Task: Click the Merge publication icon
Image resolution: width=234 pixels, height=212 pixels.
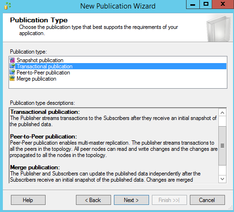Action: (x=12, y=79)
